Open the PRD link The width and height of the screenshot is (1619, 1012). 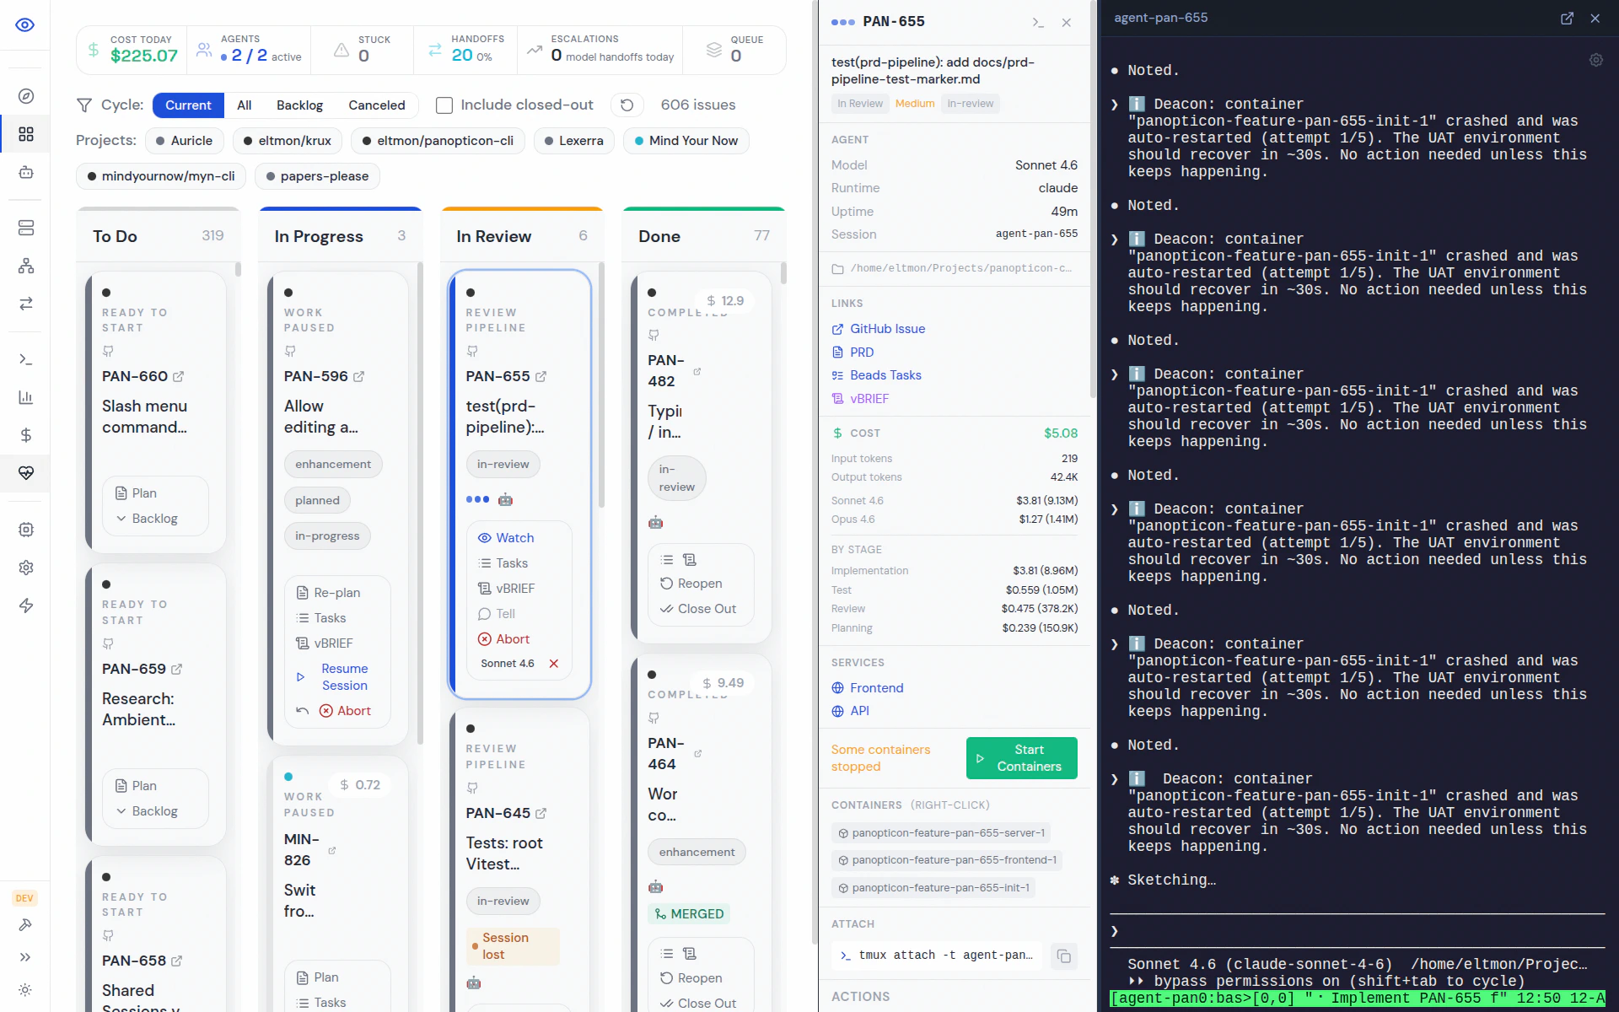(853, 353)
